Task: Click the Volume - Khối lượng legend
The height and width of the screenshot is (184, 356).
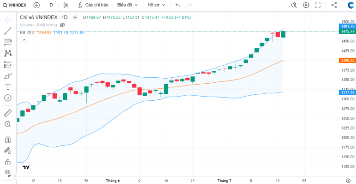Action: (x=38, y=25)
